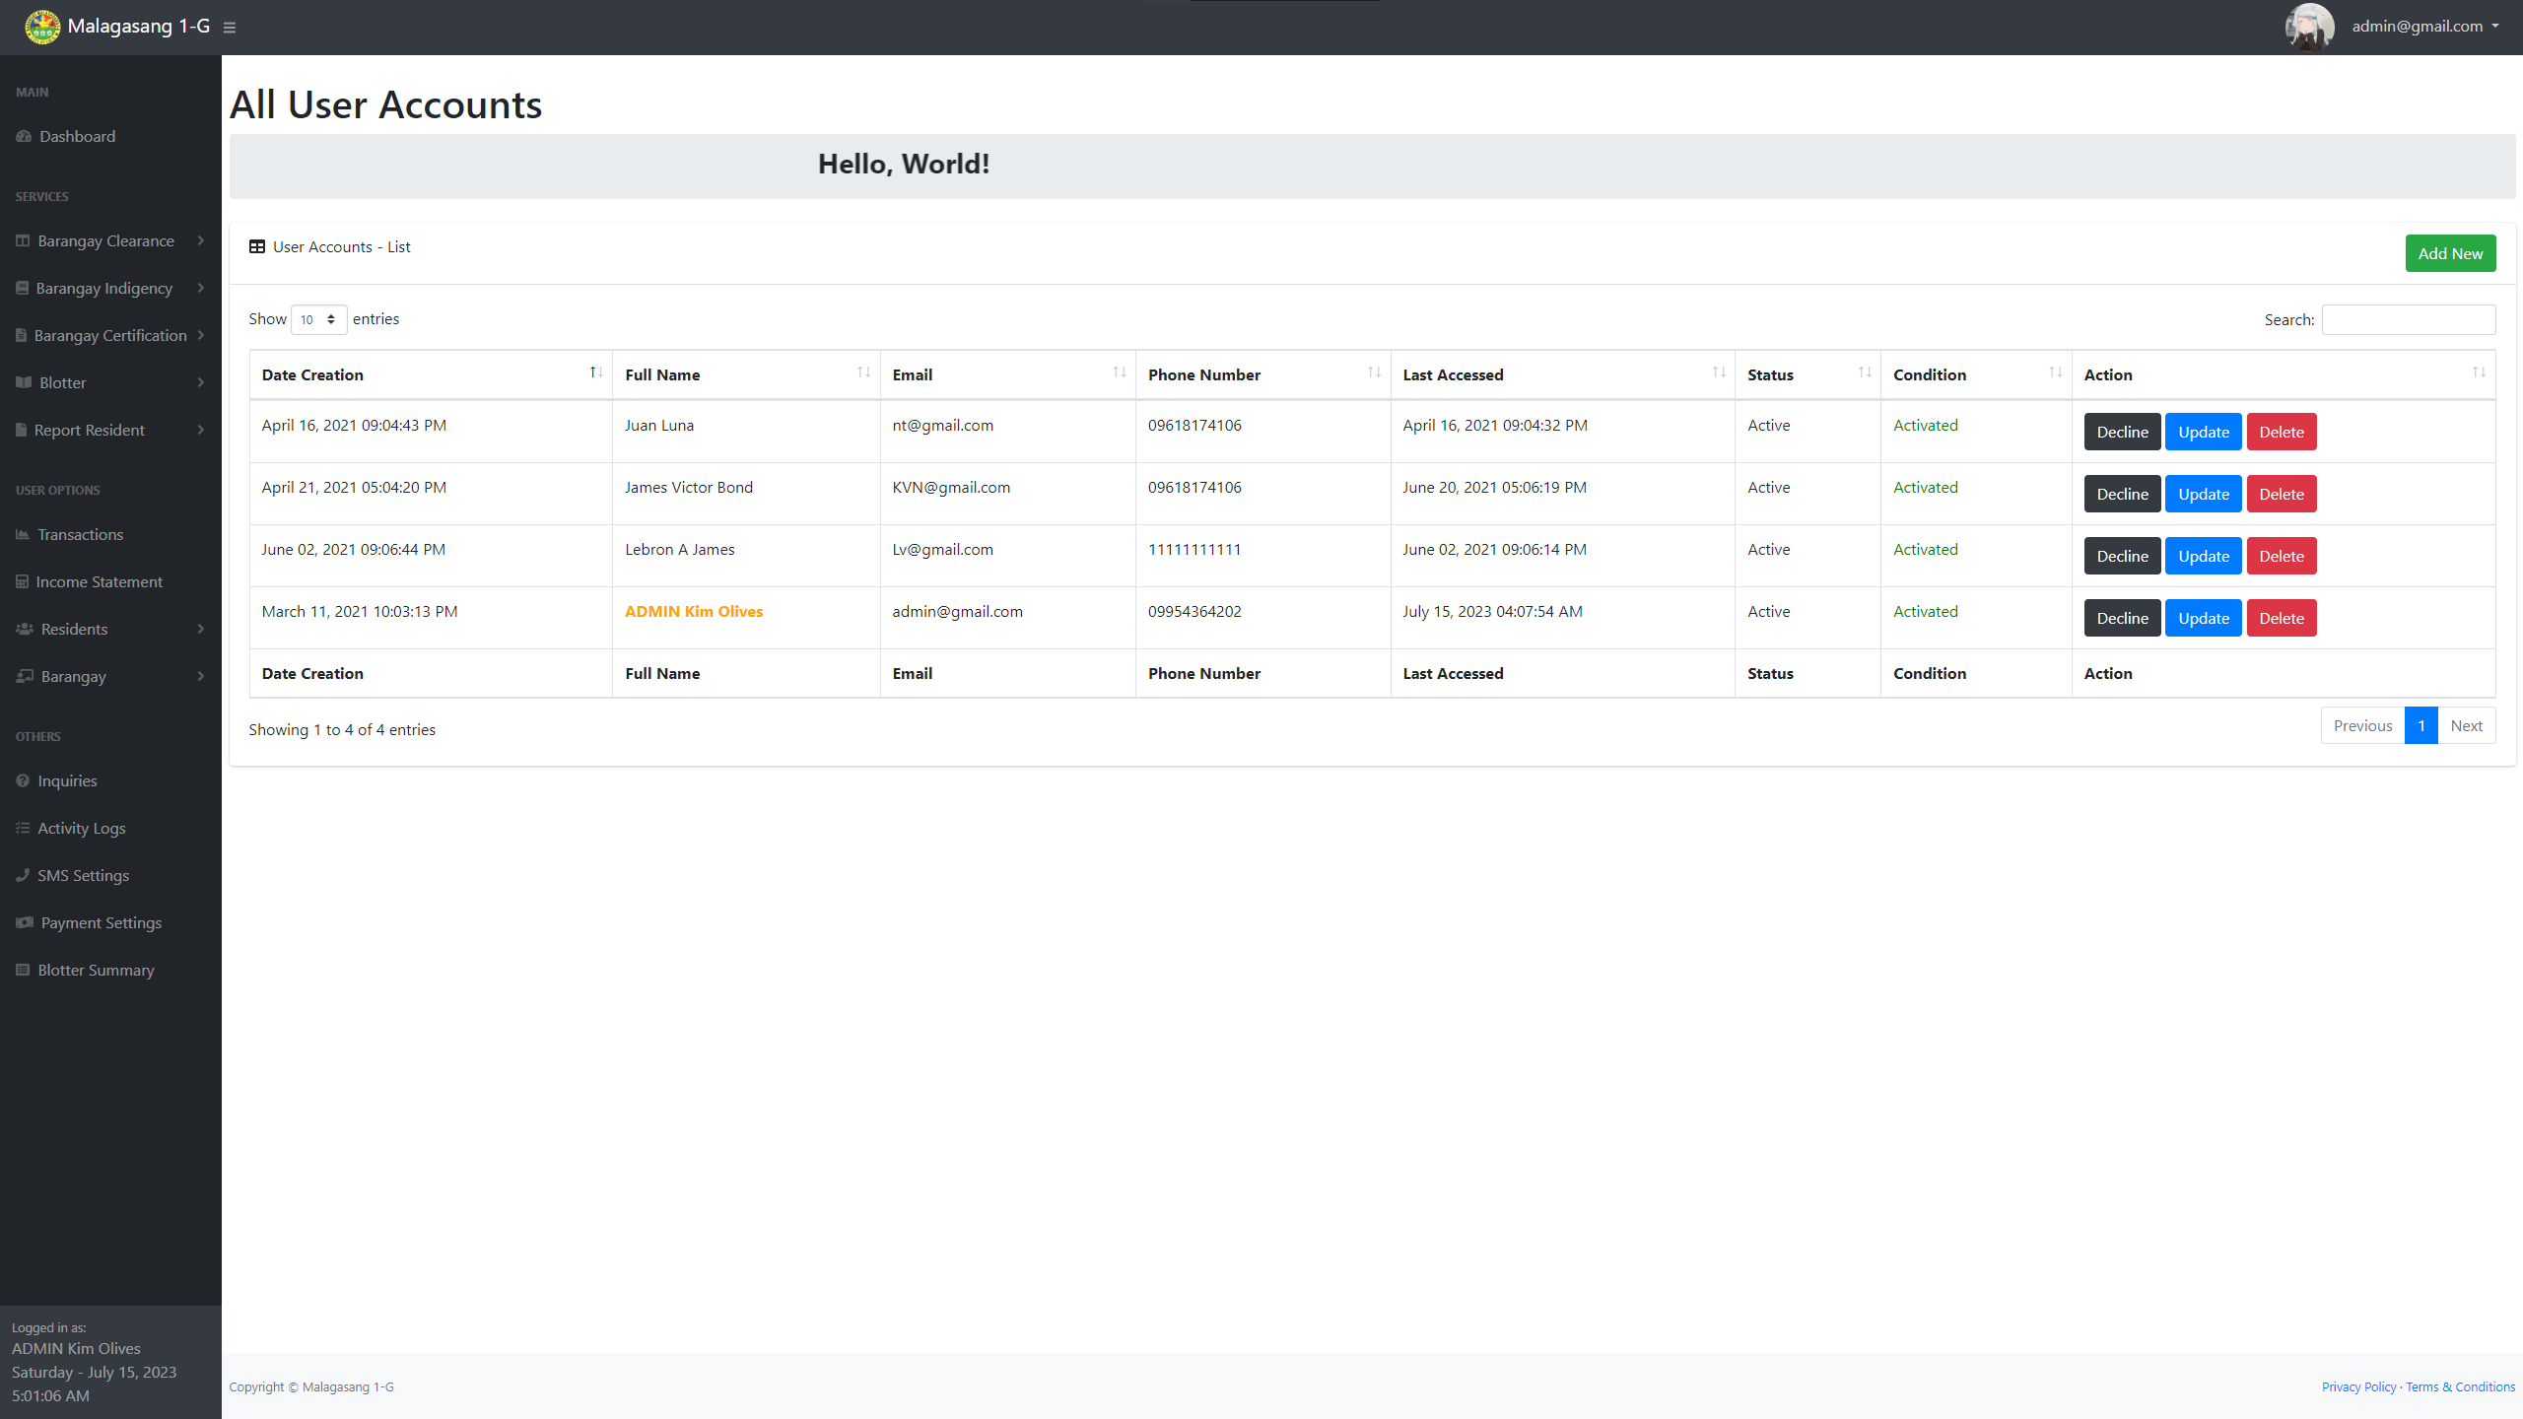
Task: Select the Blotter Summary menu entry
Action: (x=96, y=970)
